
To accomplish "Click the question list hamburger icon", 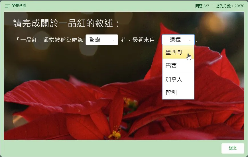I will pos(7,6).
